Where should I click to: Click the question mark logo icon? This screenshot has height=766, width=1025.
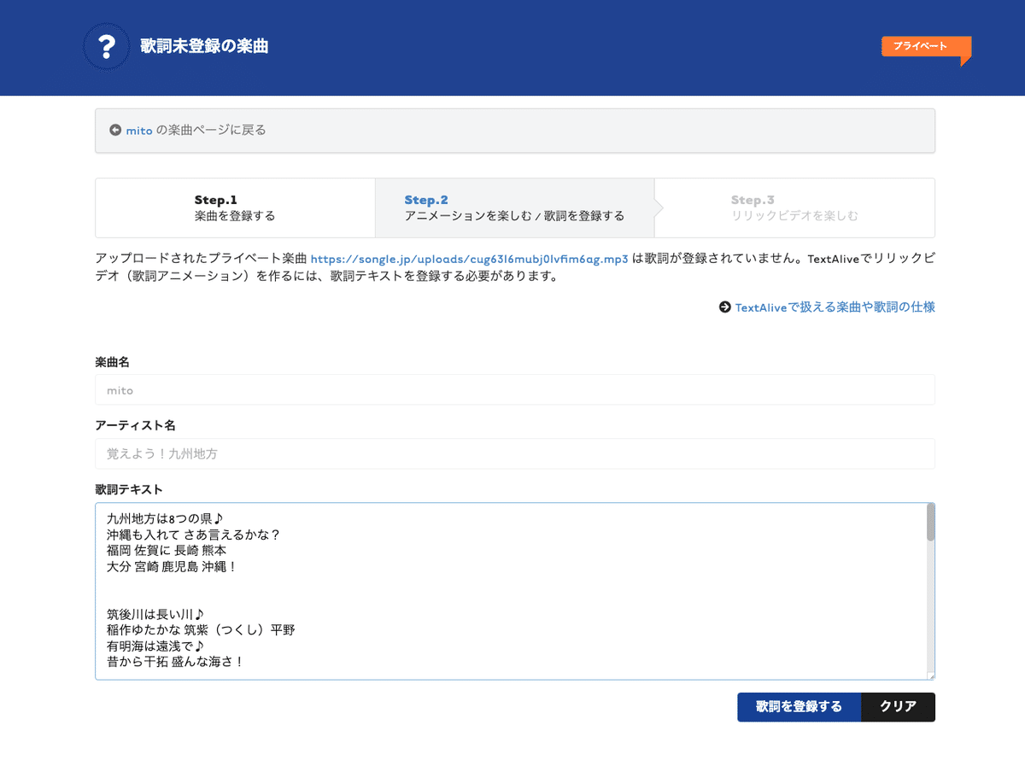coord(106,47)
